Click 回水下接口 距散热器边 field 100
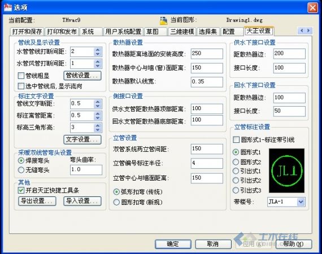 click(x=289, y=98)
